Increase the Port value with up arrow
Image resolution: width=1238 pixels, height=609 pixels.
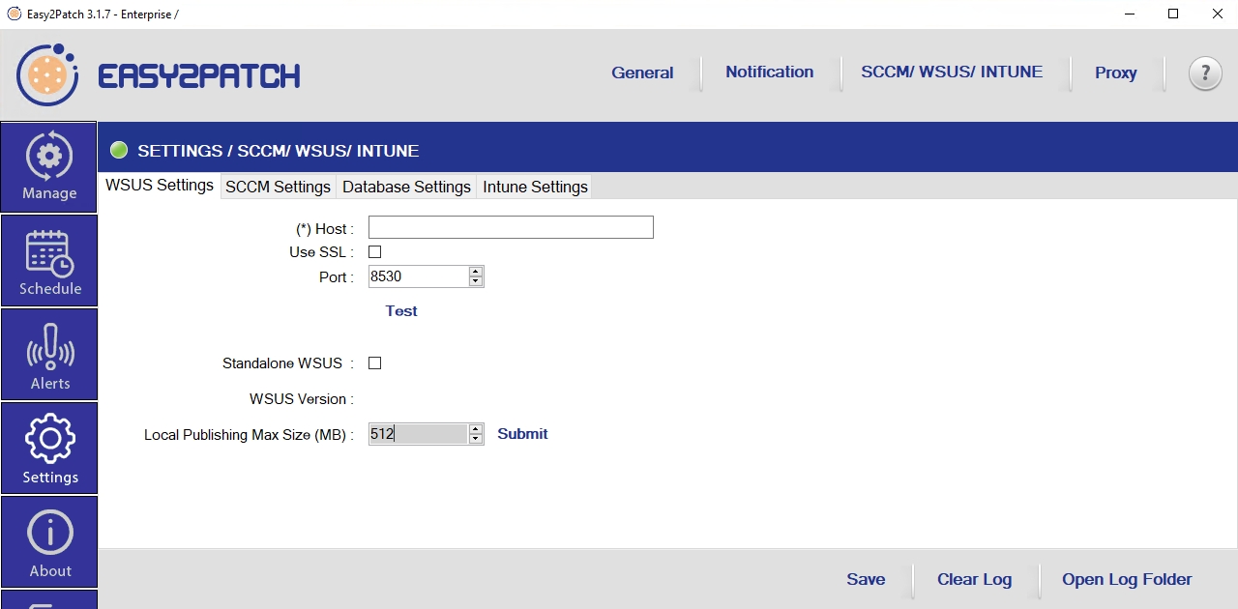point(475,272)
